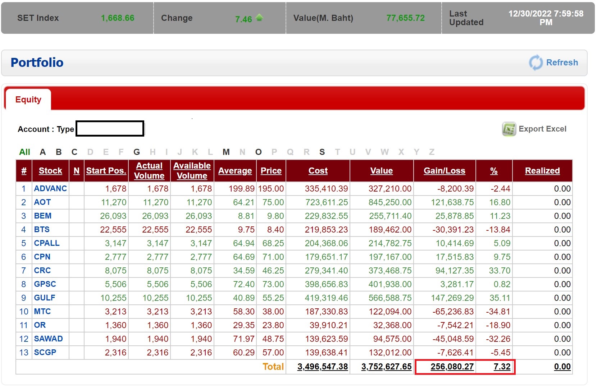This screenshot has height=386, width=597.
Task: Sort by Start Pos. column header
Action: (x=106, y=171)
